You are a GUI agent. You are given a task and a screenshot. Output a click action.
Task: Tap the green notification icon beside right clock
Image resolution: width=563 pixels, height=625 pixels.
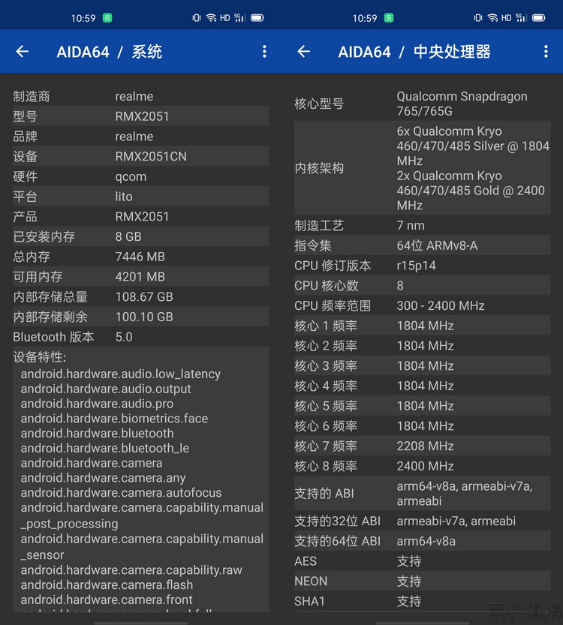point(389,18)
